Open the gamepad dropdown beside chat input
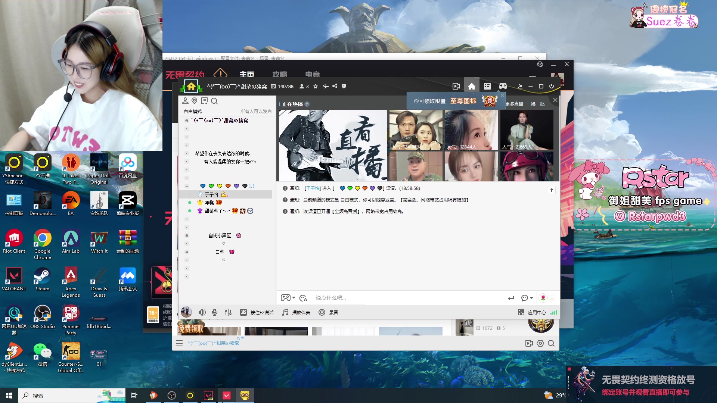717x403 pixels. [x=288, y=298]
